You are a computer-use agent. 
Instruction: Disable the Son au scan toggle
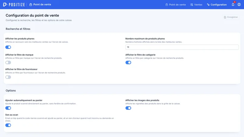(x=8, y=125)
